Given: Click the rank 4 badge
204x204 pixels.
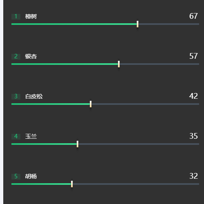Looking at the screenshot, I should 16,137.
